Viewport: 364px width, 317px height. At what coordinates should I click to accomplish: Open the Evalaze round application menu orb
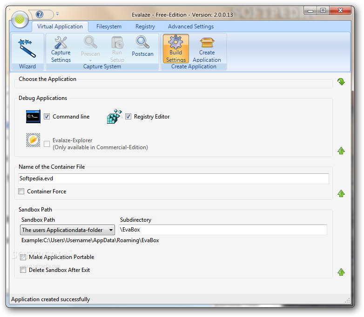click(x=20, y=20)
